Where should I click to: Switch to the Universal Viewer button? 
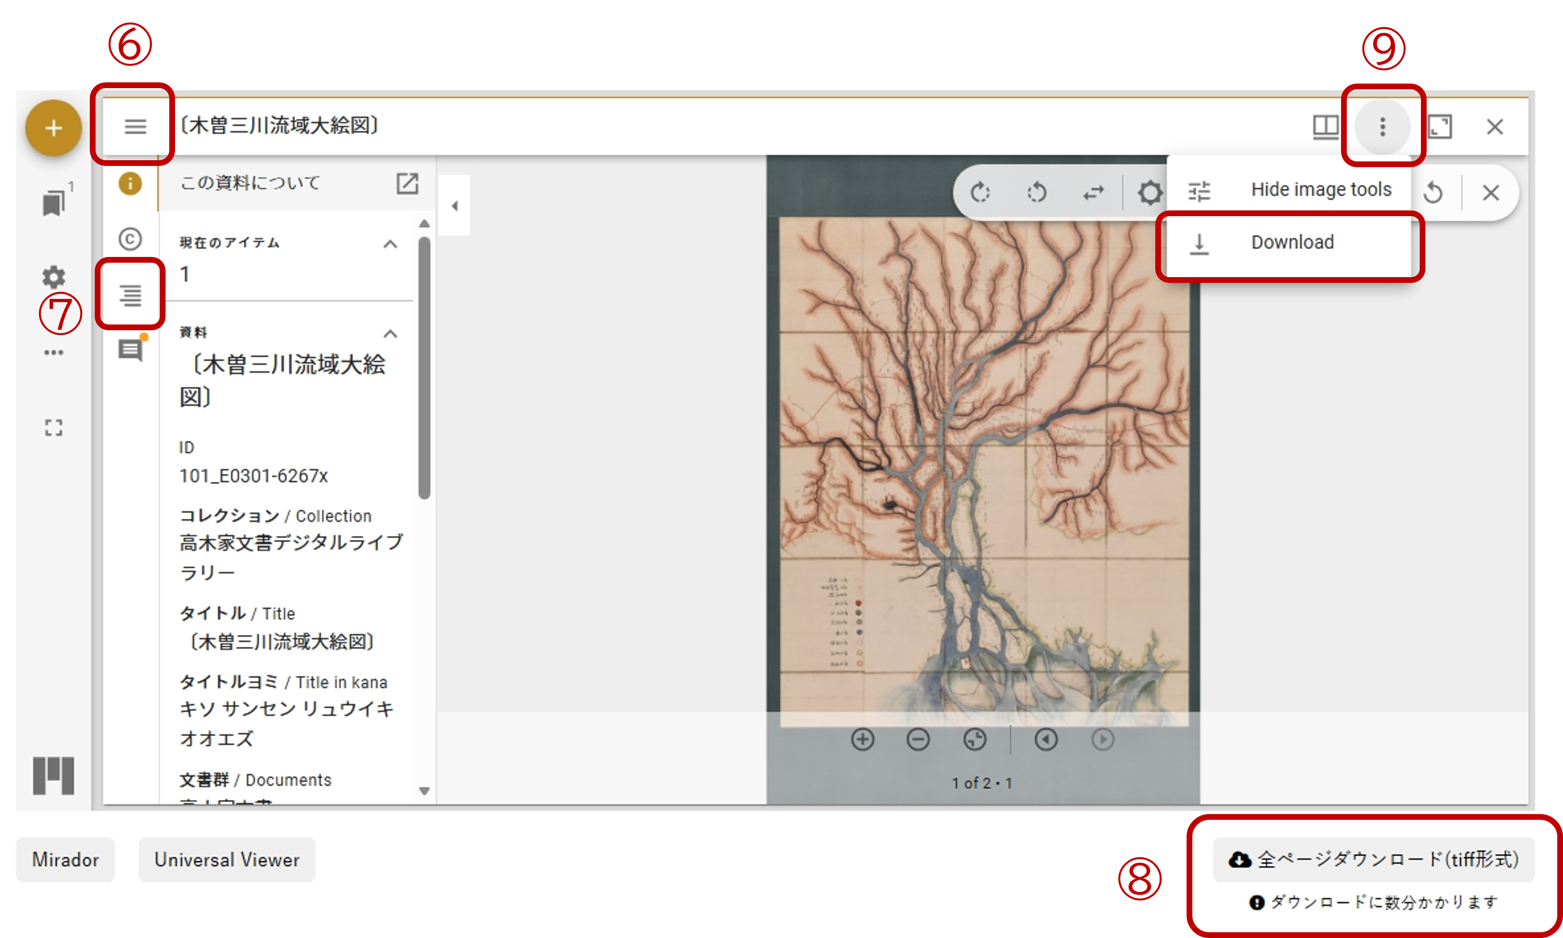click(227, 860)
